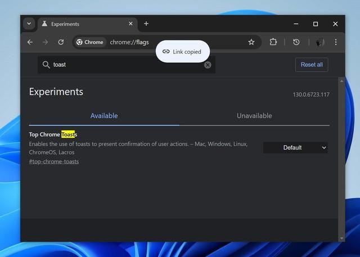Click the Reset all button

point(312,65)
